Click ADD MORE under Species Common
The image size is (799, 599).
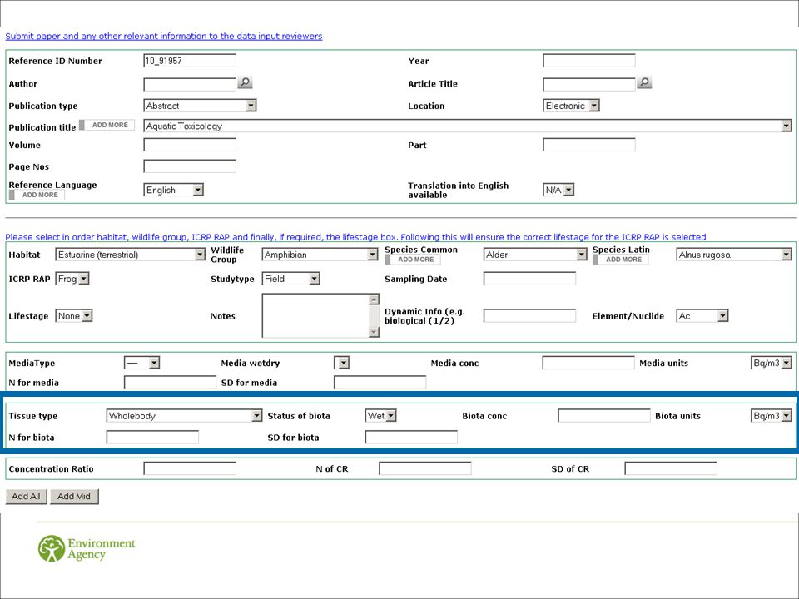pyautogui.click(x=413, y=260)
